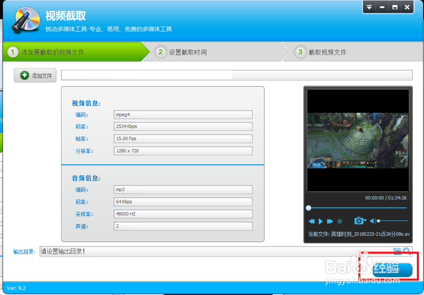
Task: Mute audio using the speaker icon
Action: pos(373,221)
